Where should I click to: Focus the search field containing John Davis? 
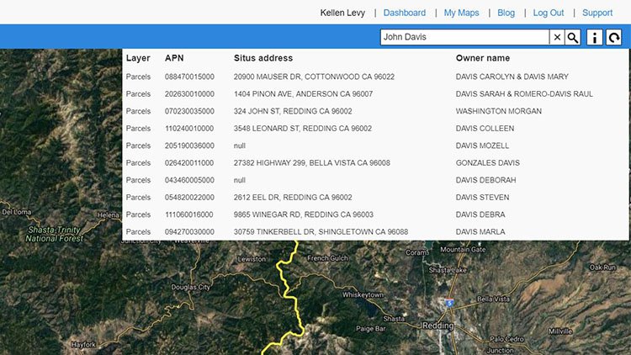pyautogui.click(x=464, y=37)
